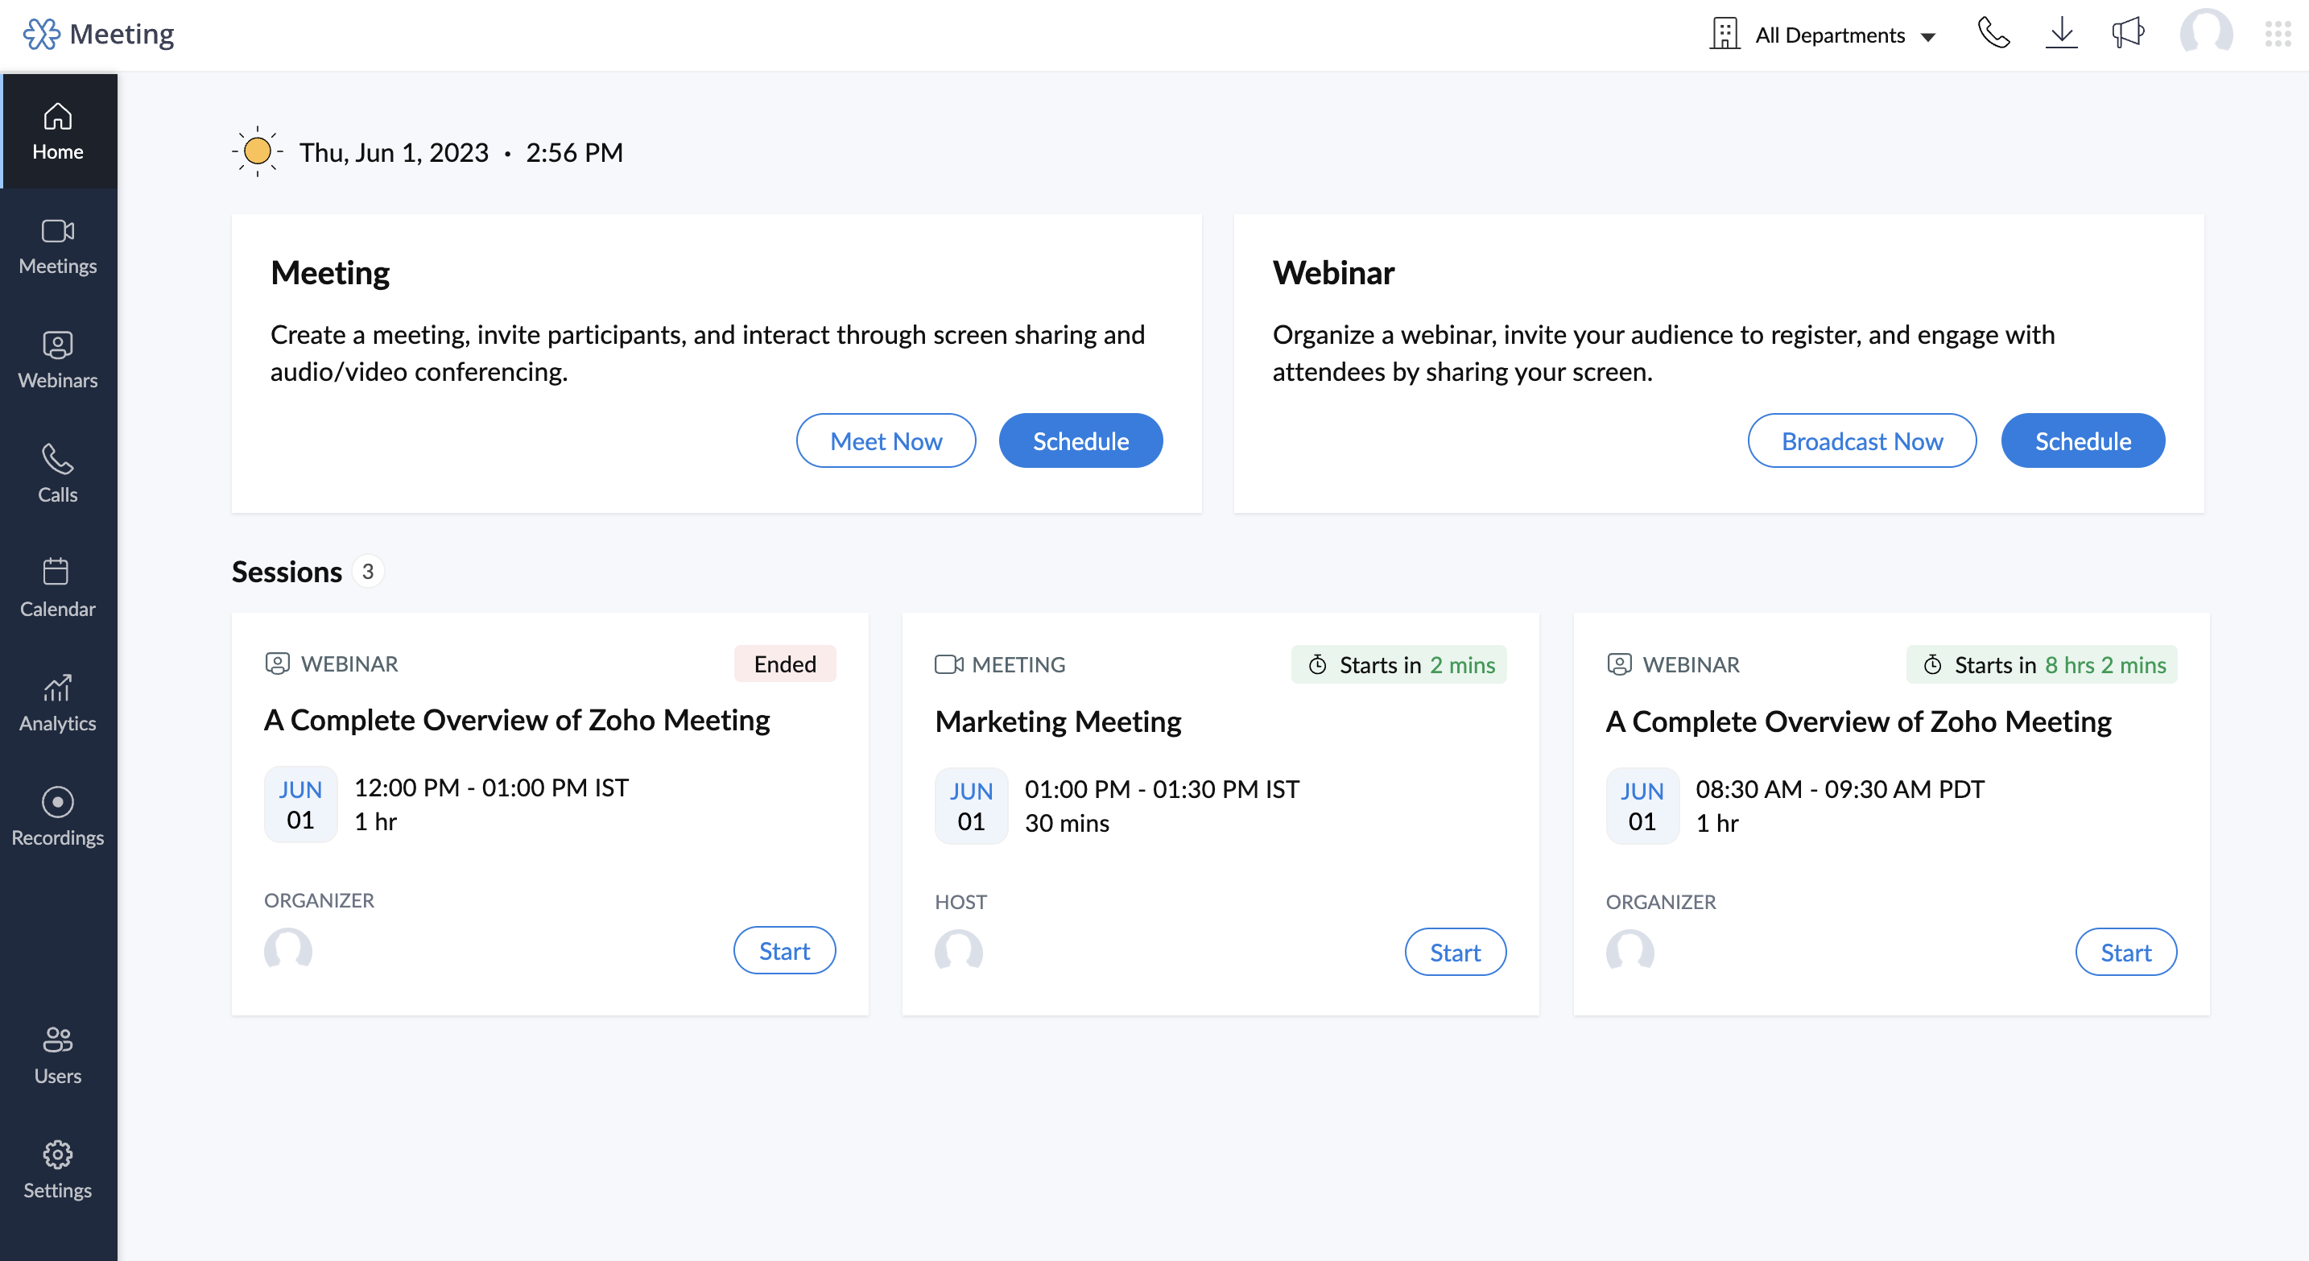Switch to Webinars in the sidebar
Screen dimensions: 2309x1261
(57, 359)
